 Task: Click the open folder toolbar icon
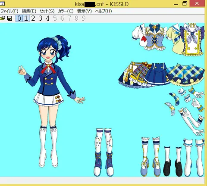[2, 19]
